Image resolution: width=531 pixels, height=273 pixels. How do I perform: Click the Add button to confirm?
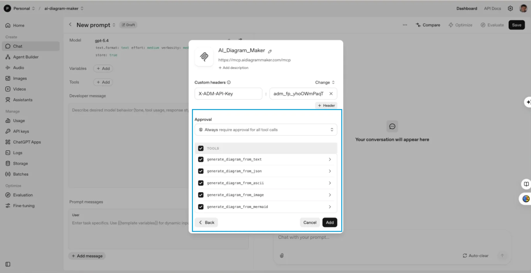click(330, 222)
